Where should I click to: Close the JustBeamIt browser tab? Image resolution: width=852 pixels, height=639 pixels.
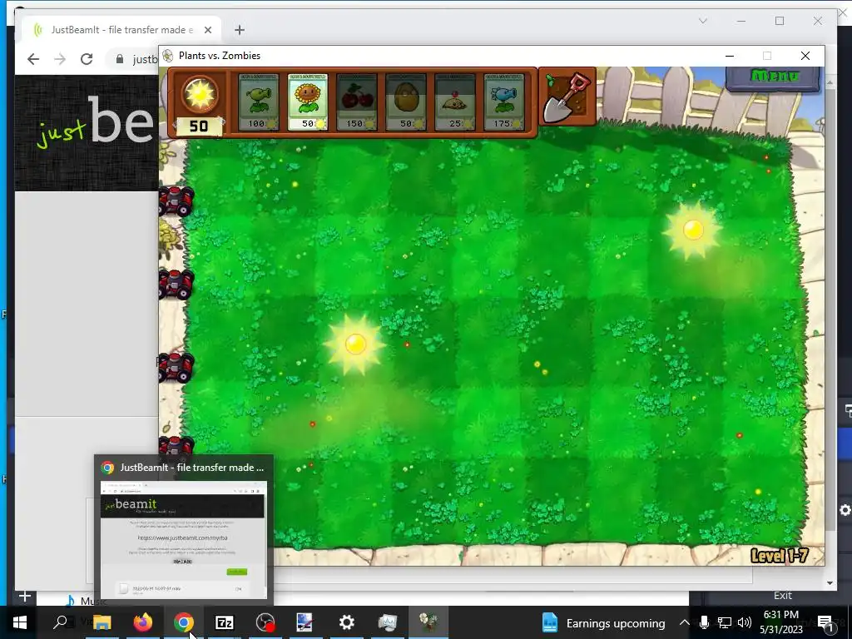click(x=207, y=30)
